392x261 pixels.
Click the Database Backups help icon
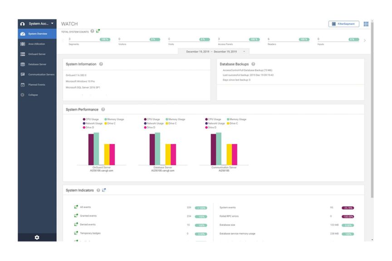point(253,64)
